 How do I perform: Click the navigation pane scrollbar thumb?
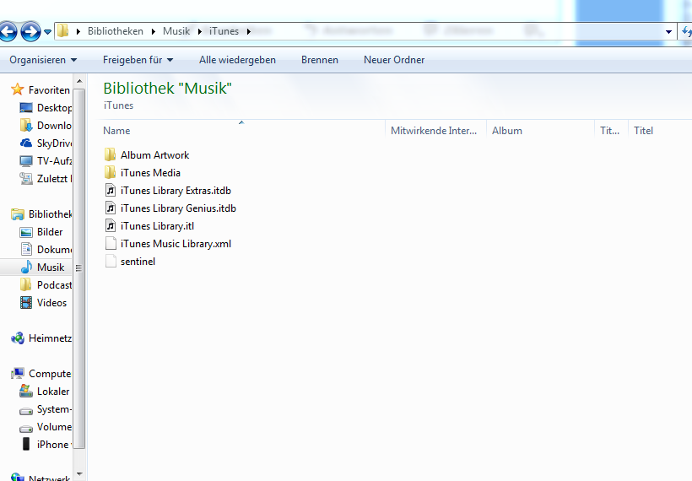tap(79, 268)
